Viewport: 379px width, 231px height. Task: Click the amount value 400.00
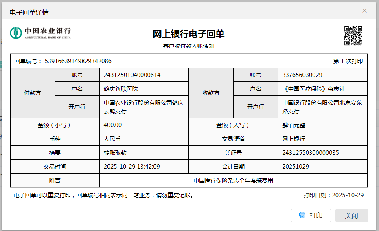113,125
